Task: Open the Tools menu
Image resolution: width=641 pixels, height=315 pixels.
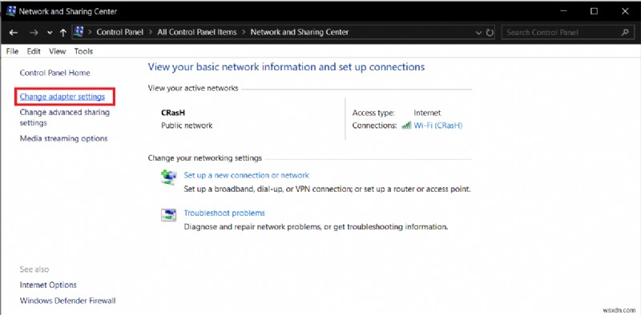Action: (83, 51)
